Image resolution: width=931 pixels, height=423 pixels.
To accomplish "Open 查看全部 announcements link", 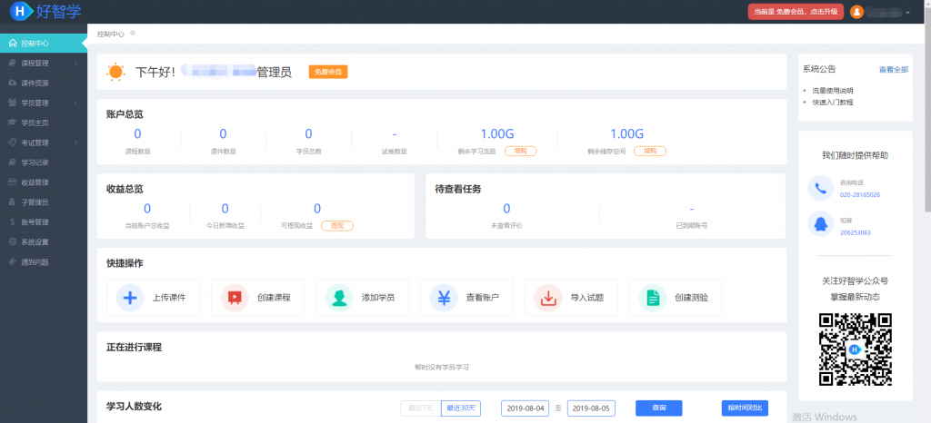I will coord(894,69).
